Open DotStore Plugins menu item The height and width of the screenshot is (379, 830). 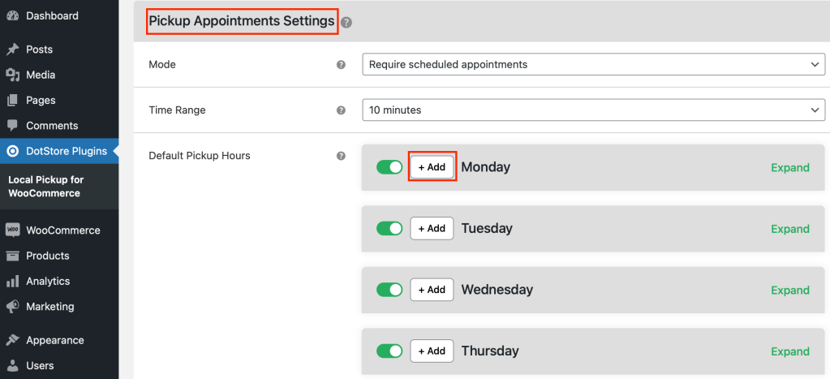pyautogui.click(x=59, y=152)
